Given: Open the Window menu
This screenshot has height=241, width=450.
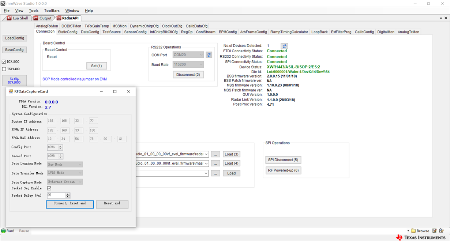Looking at the screenshot, I should tap(72, 11).
